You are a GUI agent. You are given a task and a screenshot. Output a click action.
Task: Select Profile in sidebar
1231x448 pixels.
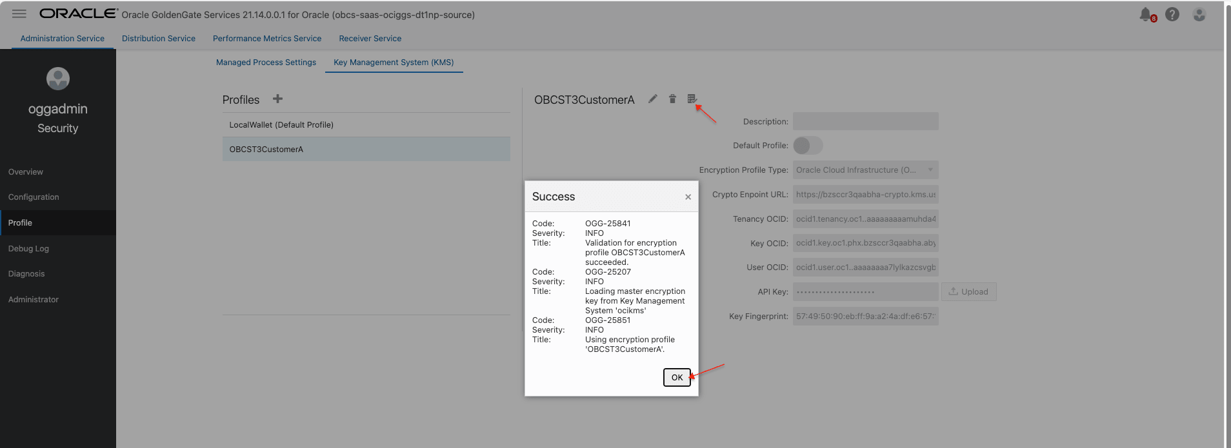click(x=58, y=222)
